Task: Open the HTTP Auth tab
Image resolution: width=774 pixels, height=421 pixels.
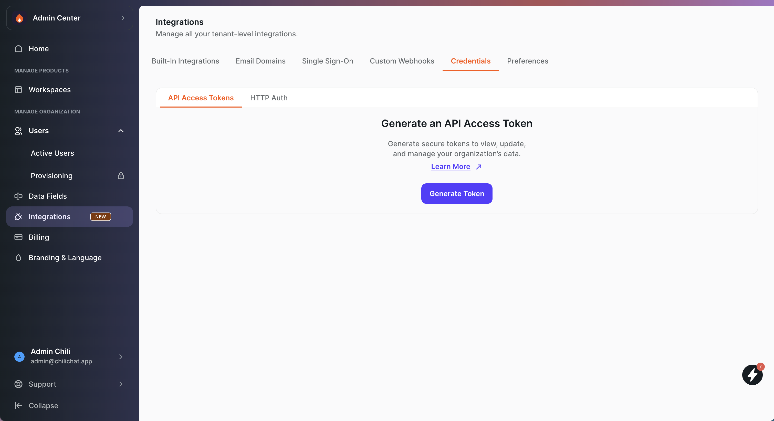Action: tap(269, 98)
